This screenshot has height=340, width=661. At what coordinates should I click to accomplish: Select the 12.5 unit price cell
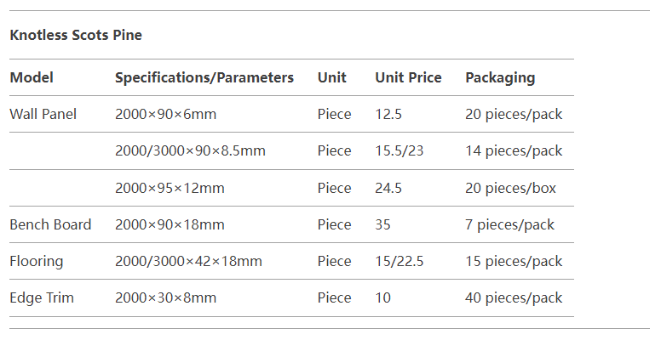click(388, 114)
